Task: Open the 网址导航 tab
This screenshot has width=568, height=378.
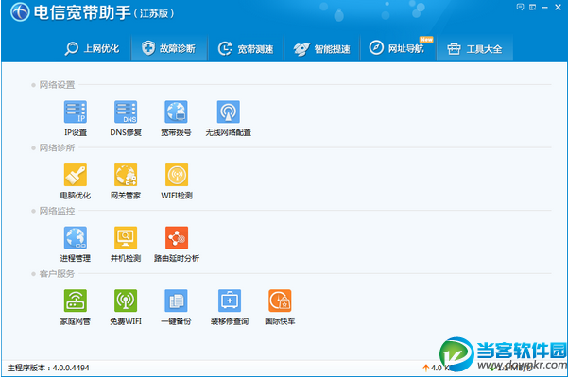Action: pyautogui.click(x=397, y=48)
